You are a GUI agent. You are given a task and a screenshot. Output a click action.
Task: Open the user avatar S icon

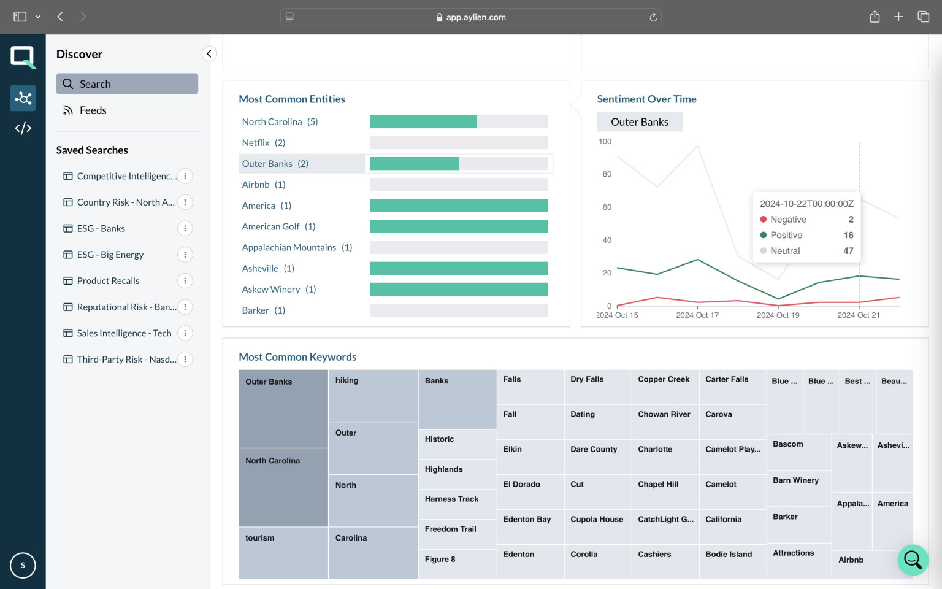pyautogui.click(x=23, y=565)
